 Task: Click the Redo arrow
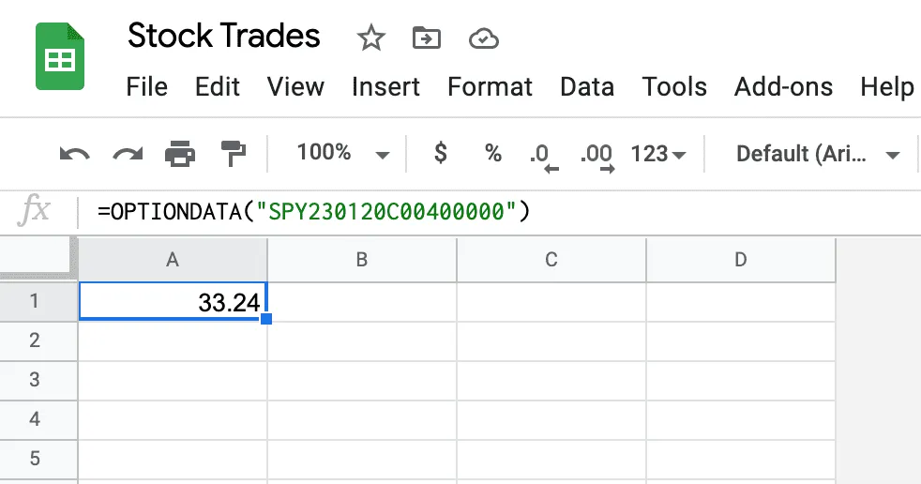pos(128,154)
